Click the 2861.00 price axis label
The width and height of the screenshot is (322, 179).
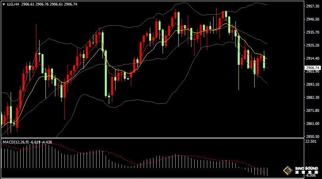(x=313, y=124)
